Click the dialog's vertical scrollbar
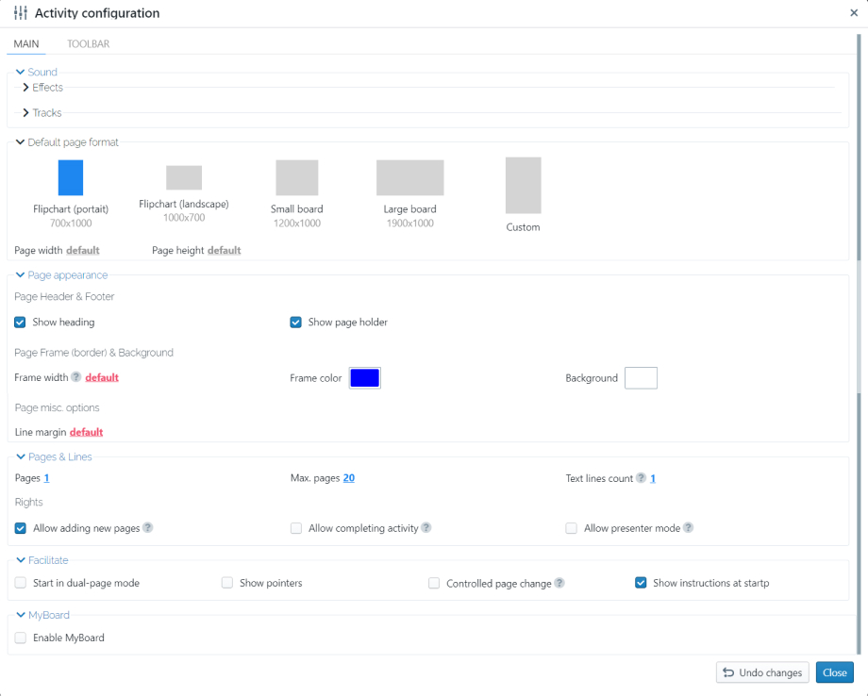Image resolution: width=868 pixels, height=696 pixels. [860, 343]
